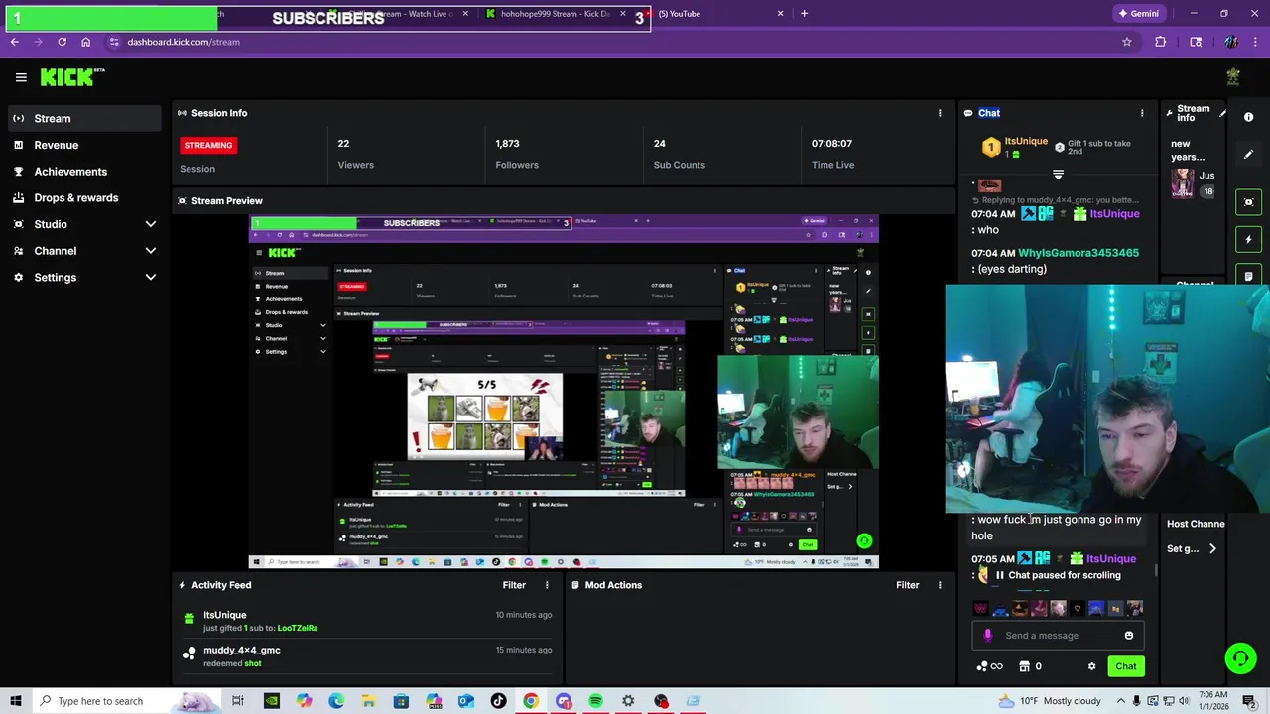Collapse the sub gifter leaderboard arrow
Image resolution: width=1270 pixels, height=714 pixels.
[1058, 176]
